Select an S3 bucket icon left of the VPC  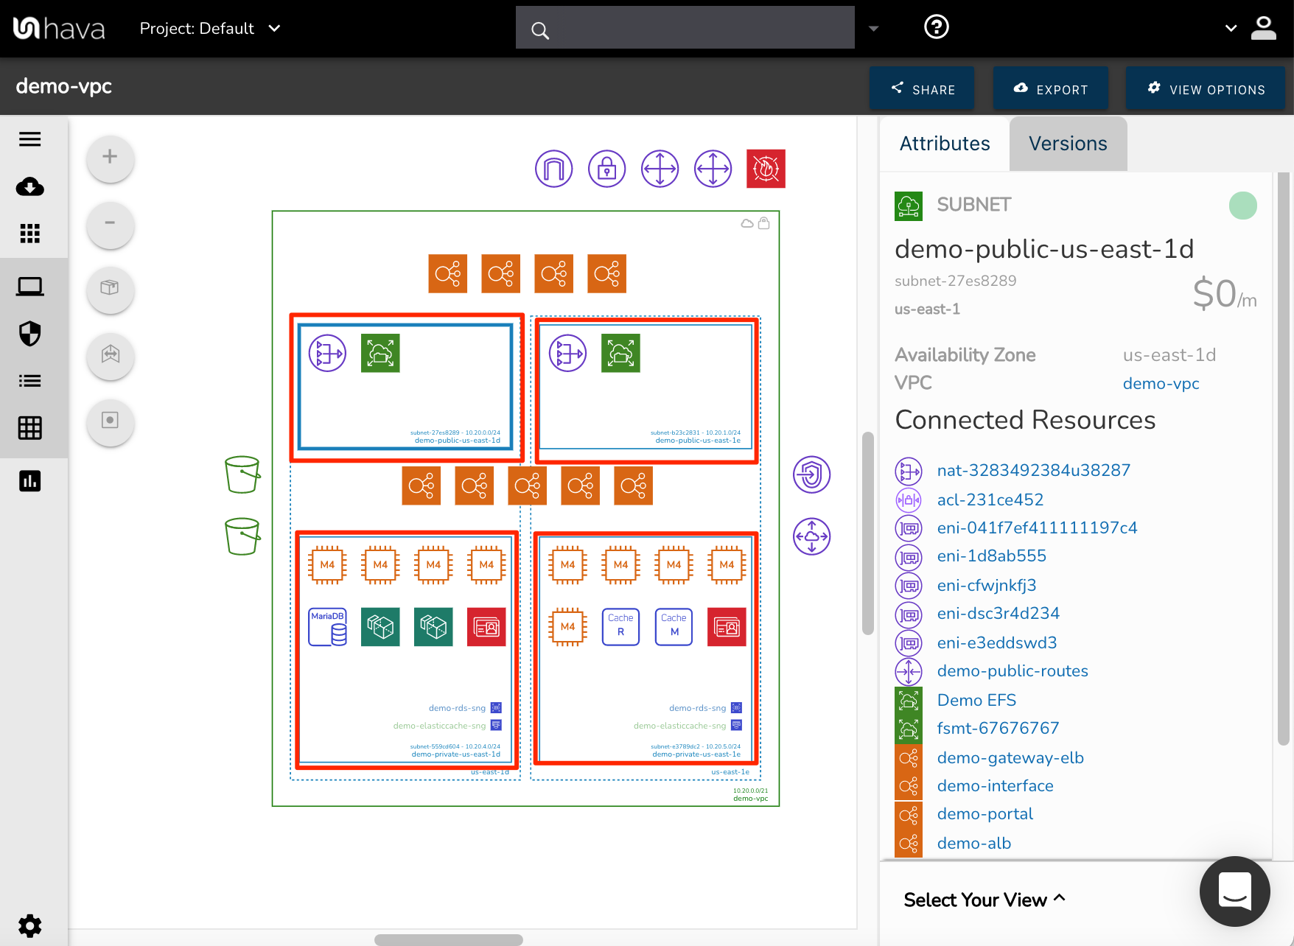(x=242, y=473)
